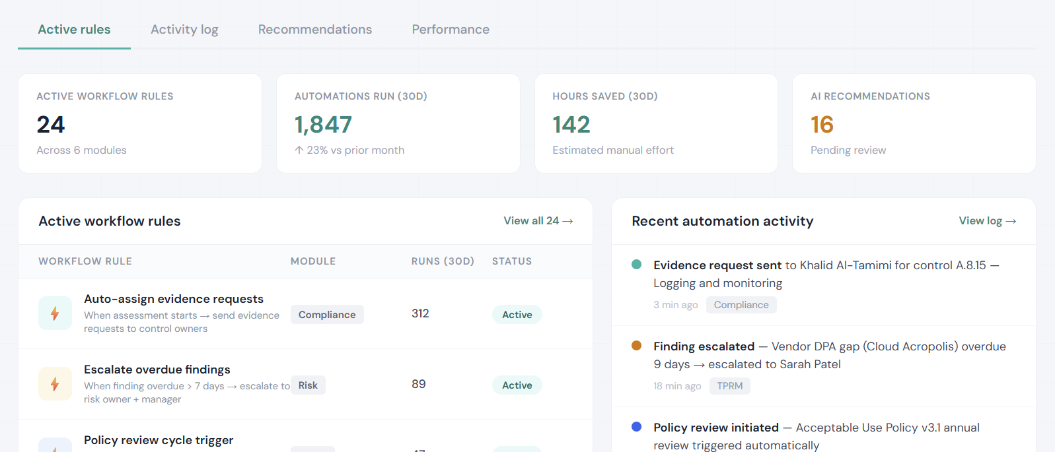Click the Pending review text
Viewport: 1055px width, 452px height.
848,150
